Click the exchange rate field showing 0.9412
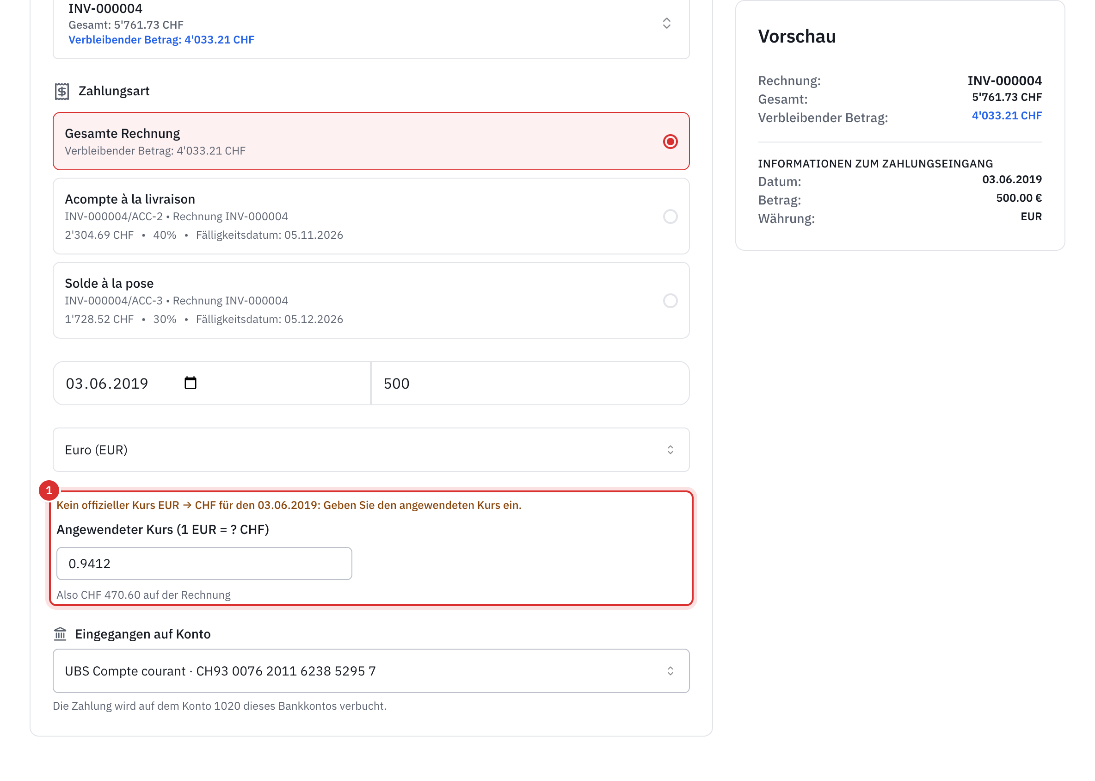Screen dimensions: 1095x781 [204, 564]
